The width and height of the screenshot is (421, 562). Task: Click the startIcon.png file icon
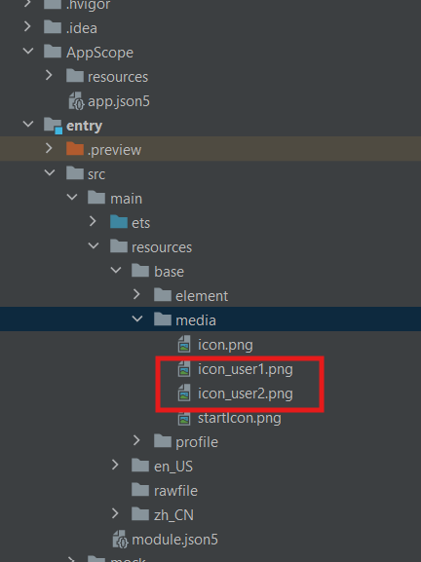click(x=184, y=418)
